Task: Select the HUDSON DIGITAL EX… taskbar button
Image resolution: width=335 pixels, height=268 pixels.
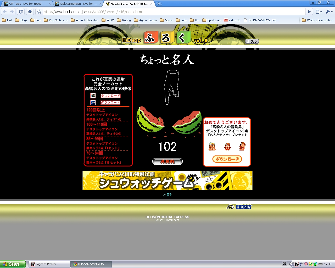Action: pyautogui.click(x=91, y=264)
